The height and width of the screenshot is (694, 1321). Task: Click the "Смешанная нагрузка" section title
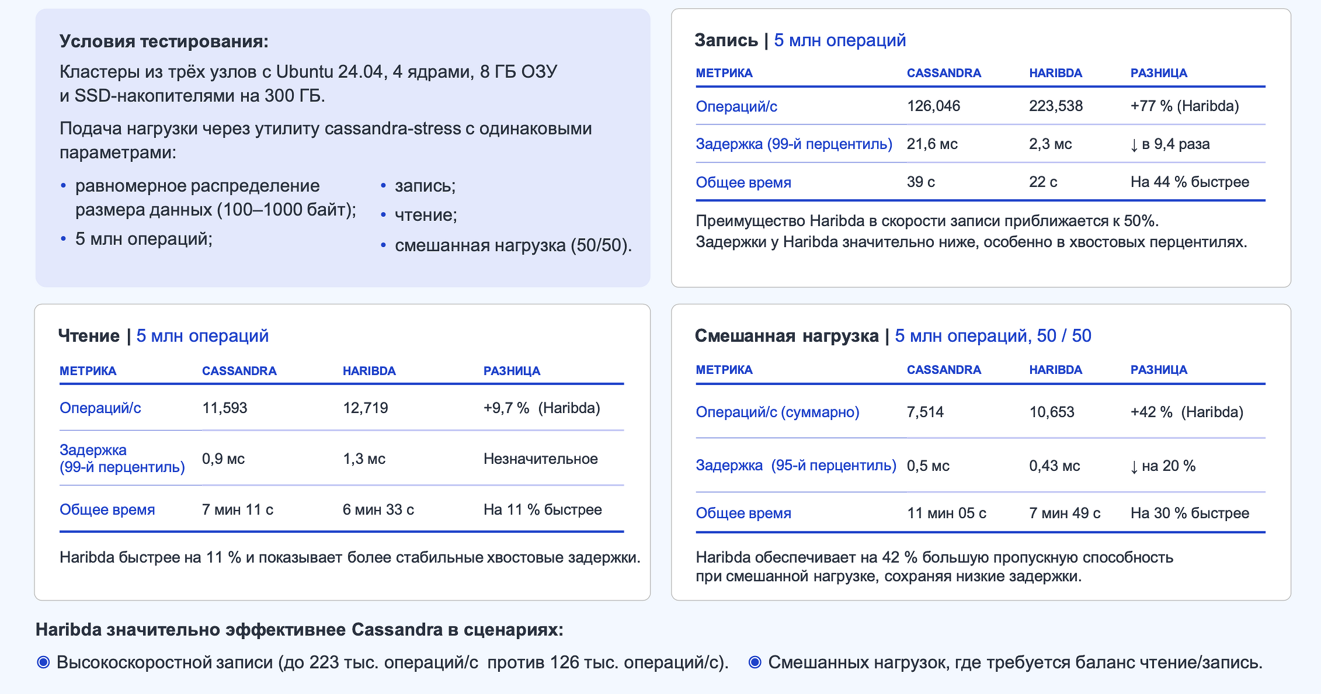pyautogui.click(x=787, y=335)
